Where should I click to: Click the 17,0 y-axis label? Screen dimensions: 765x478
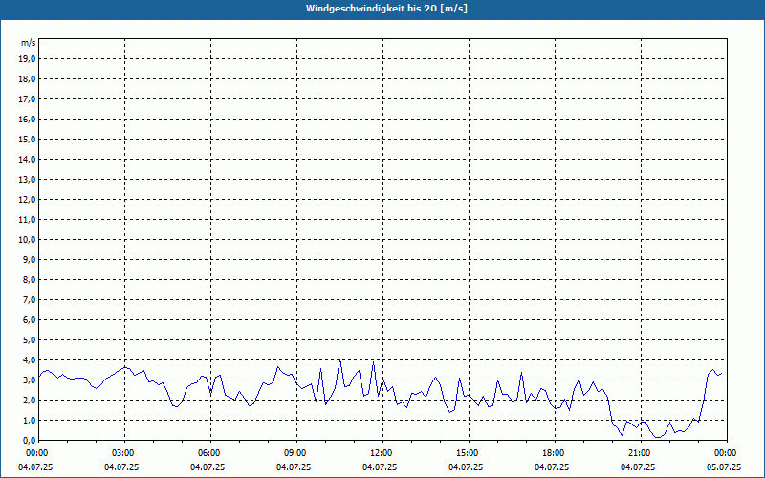click(27, 99)
